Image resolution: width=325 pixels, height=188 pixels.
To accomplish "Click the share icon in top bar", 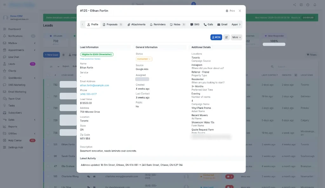I will coord(295,5).
